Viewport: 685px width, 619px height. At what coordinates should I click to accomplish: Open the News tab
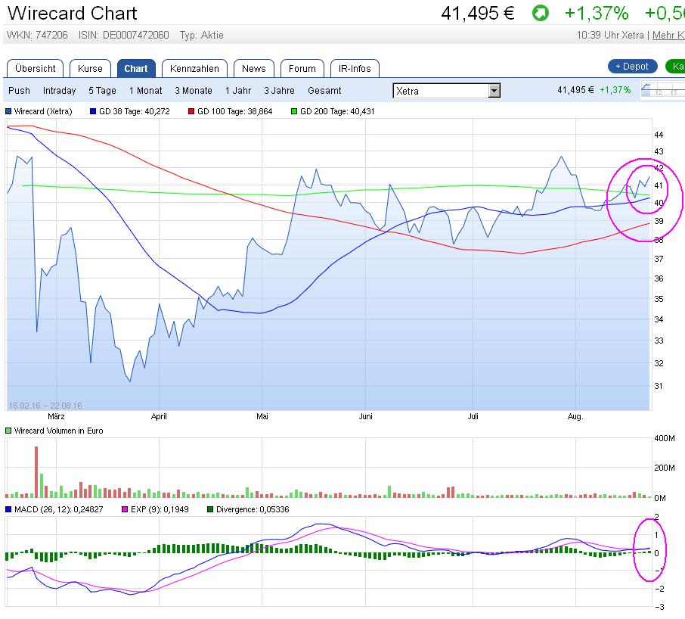(253, 68)
